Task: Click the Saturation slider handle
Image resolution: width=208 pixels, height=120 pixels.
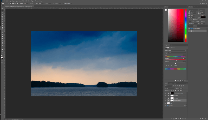Action: pos(176,60)
